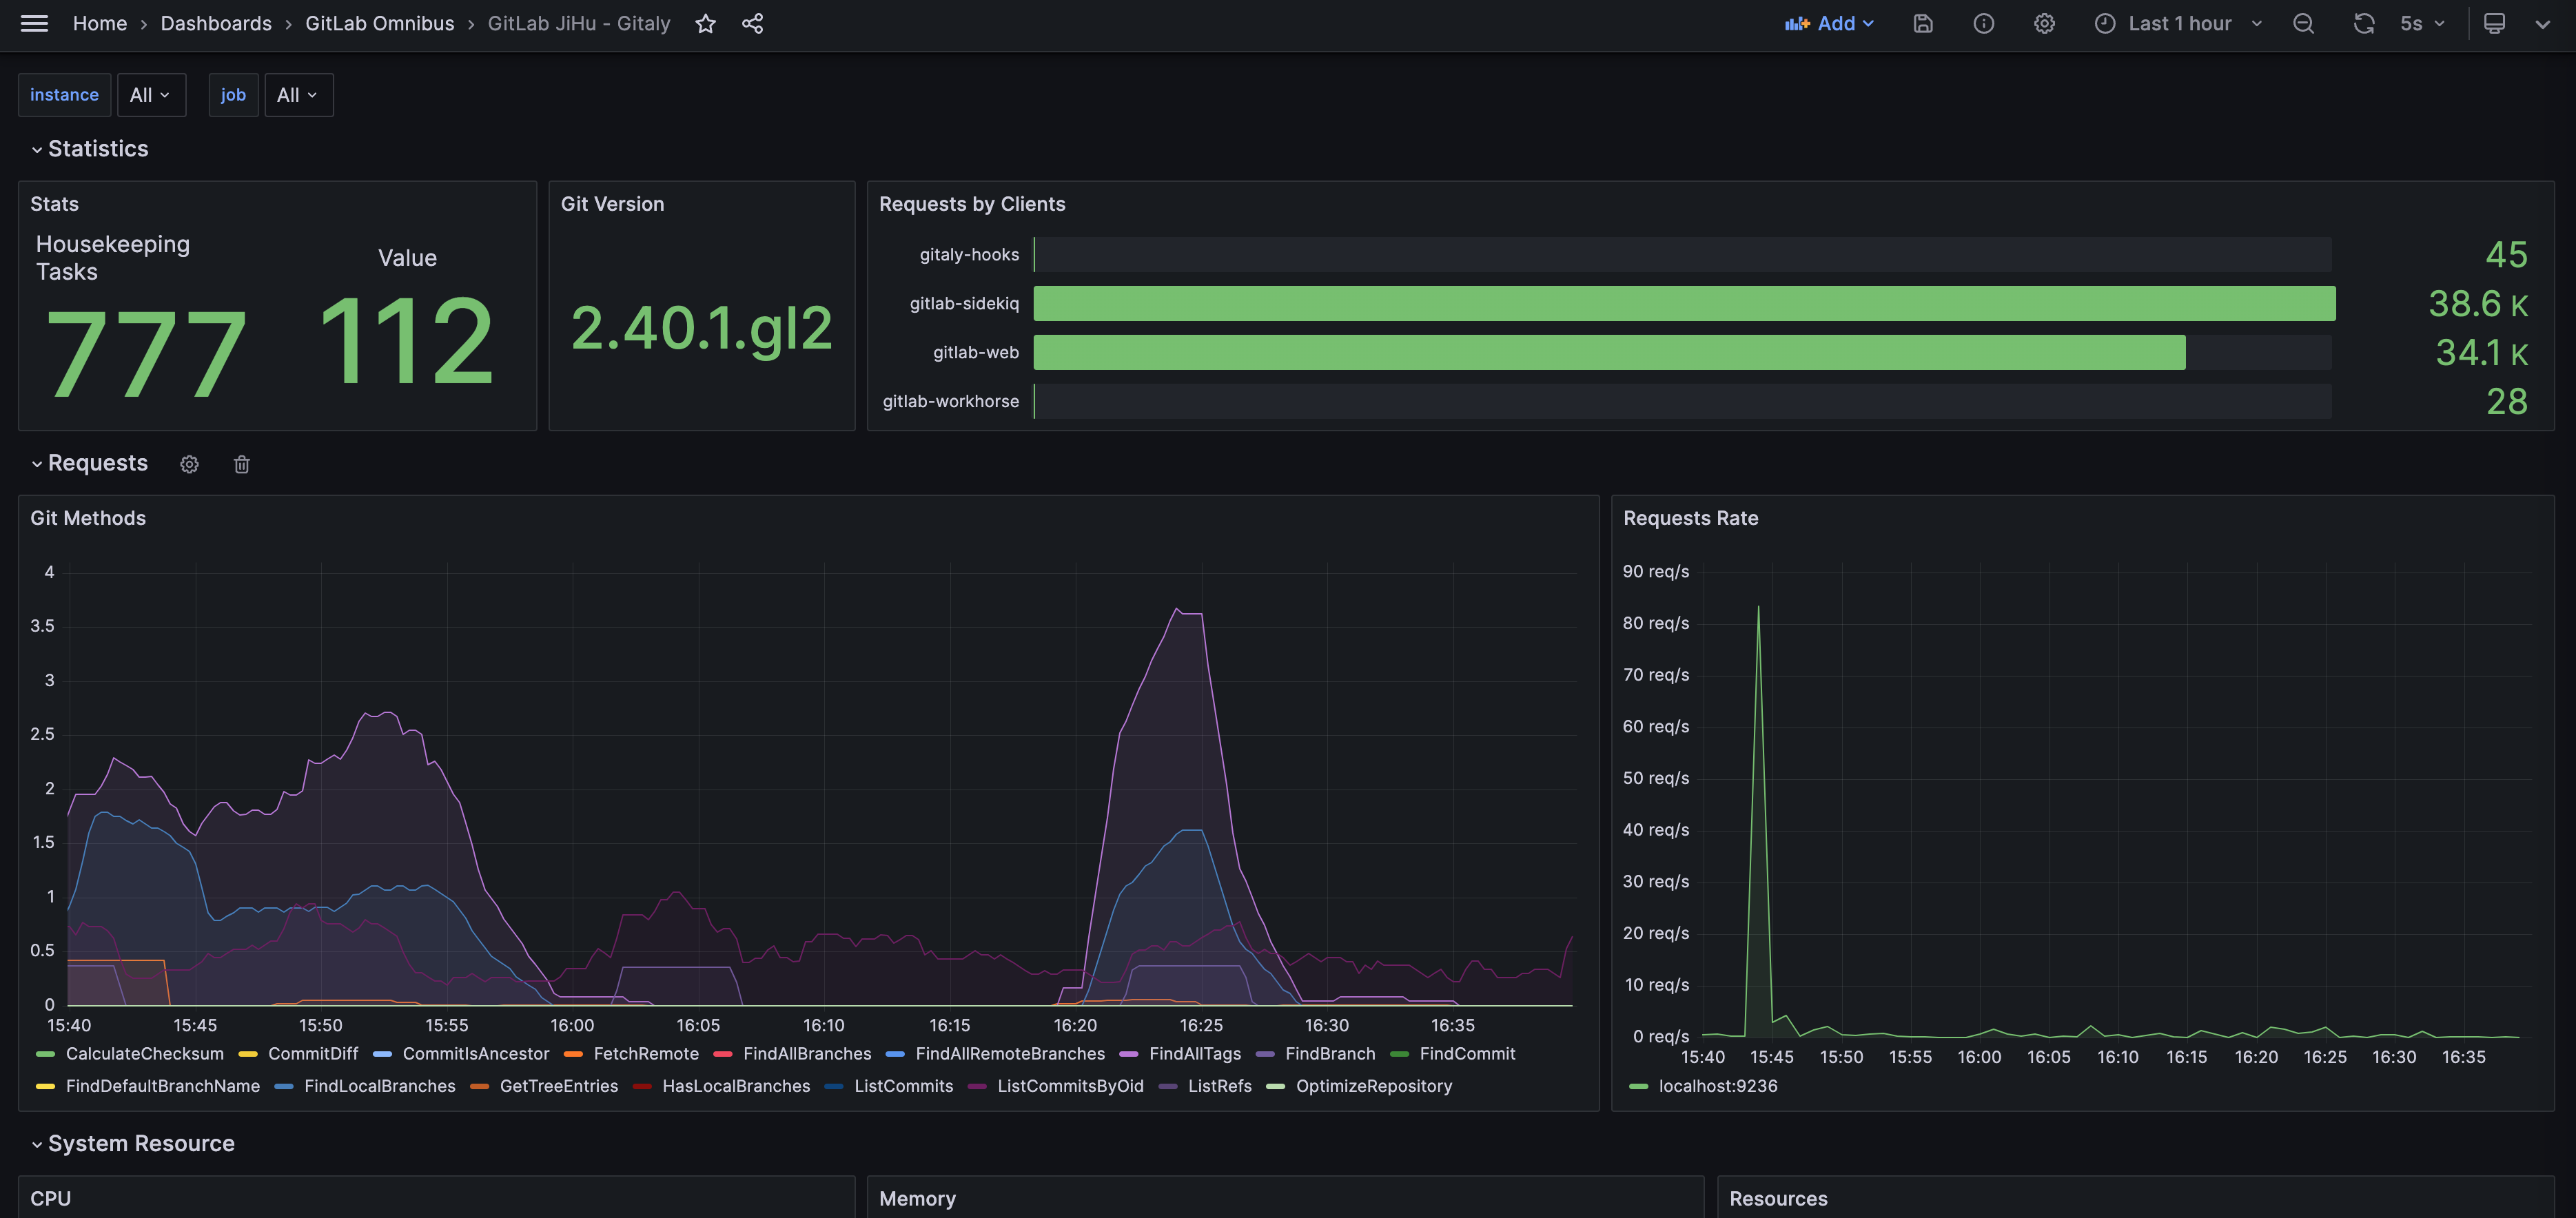
Task: Save the dashboard with the disk icon
Action: click(1922, 23)
